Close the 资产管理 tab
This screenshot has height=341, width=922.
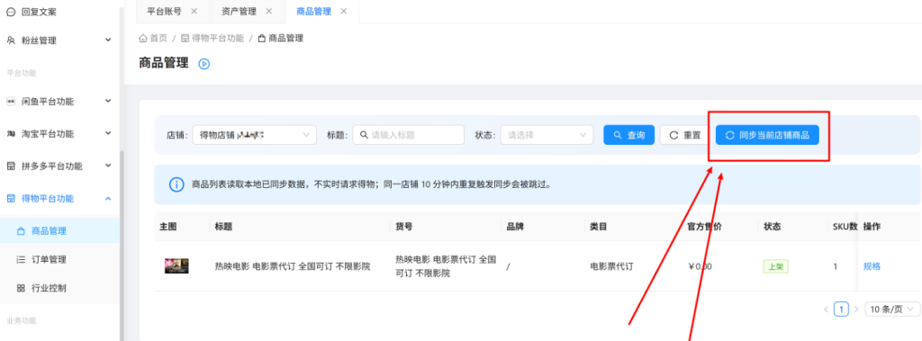pos(268,11)
